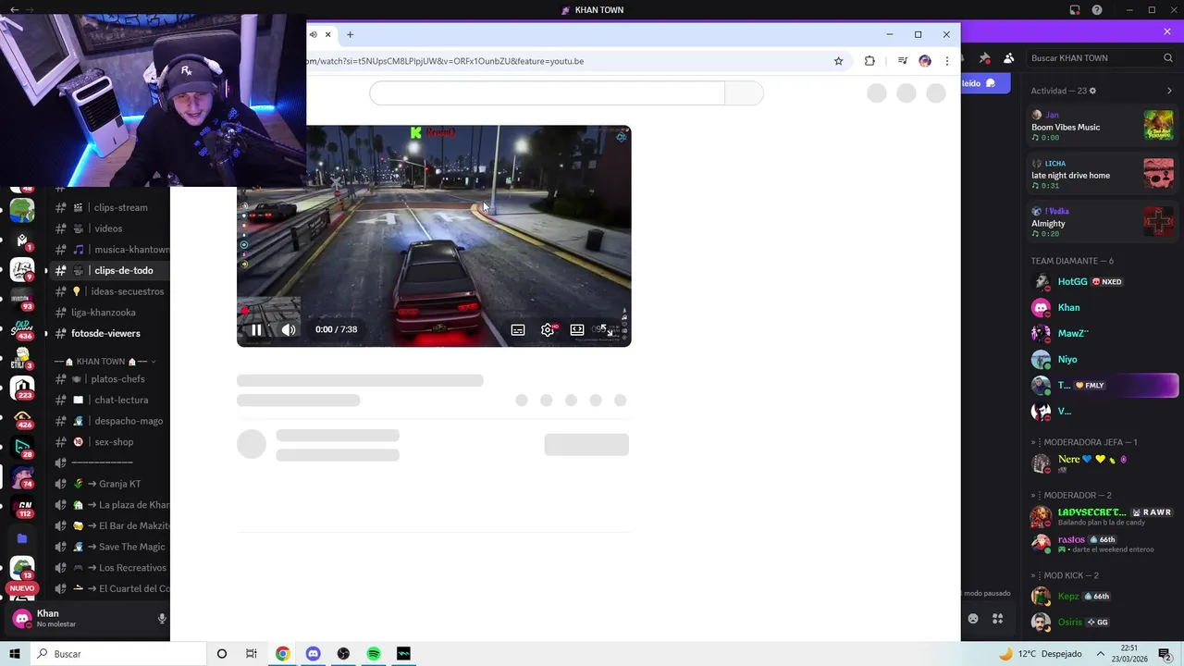Click the NUEVO unread indicator badge
Viewport: 1184px width, 666px height.
22,588
